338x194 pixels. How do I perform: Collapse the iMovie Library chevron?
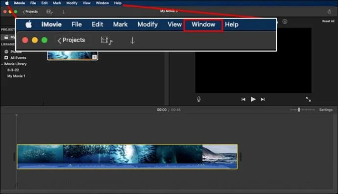click(x=2, y=64)
